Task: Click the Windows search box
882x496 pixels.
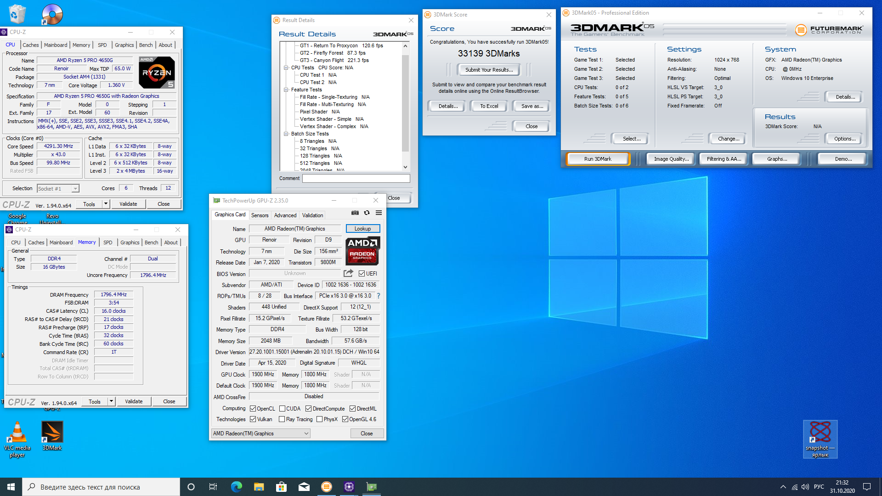Action: coord(101,487)
